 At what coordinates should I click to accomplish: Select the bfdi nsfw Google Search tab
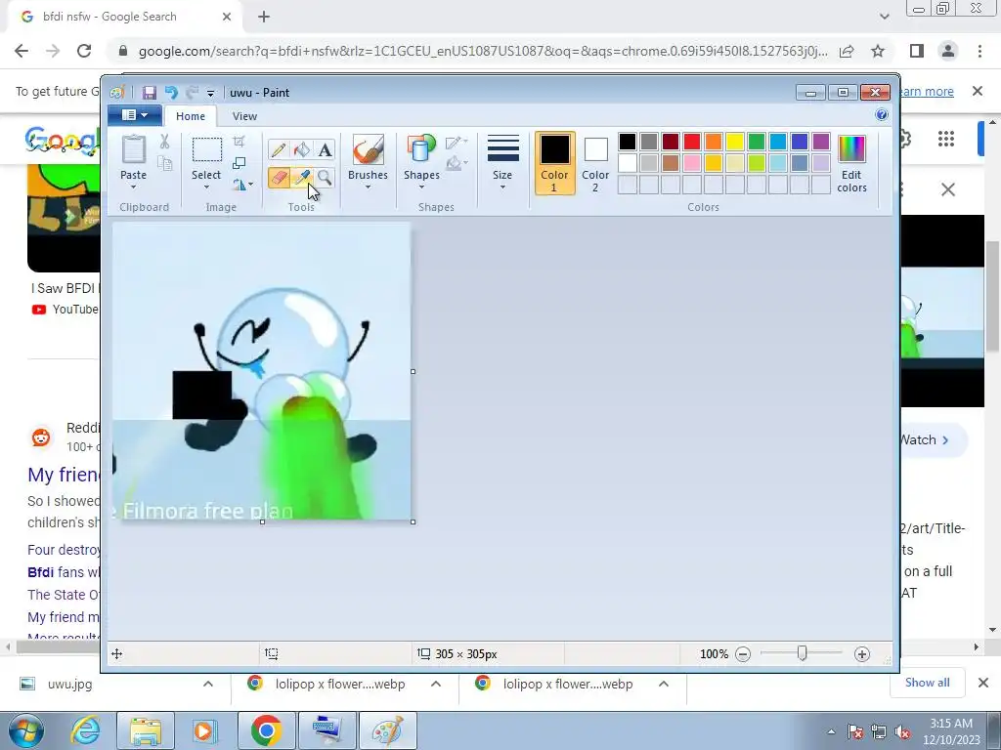tap(125, 17)
